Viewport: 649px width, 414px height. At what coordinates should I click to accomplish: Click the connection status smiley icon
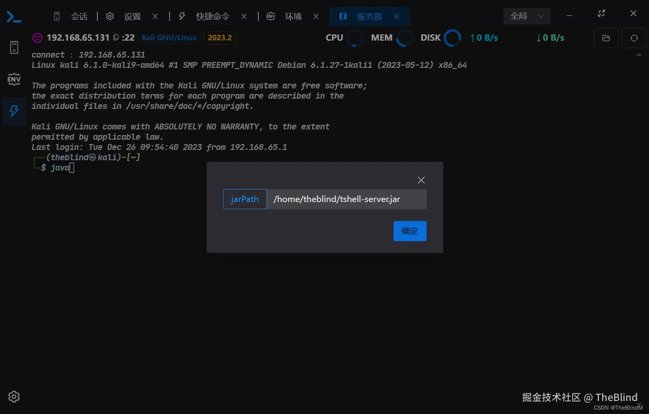point(37,38)
